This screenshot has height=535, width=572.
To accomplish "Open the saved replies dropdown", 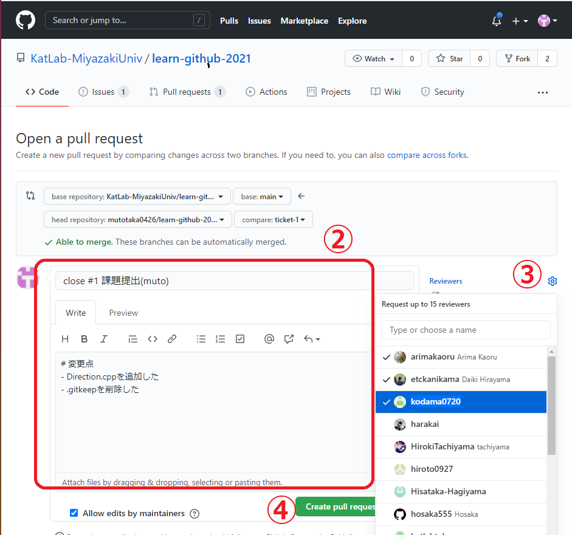I will [x=312, y=339].
